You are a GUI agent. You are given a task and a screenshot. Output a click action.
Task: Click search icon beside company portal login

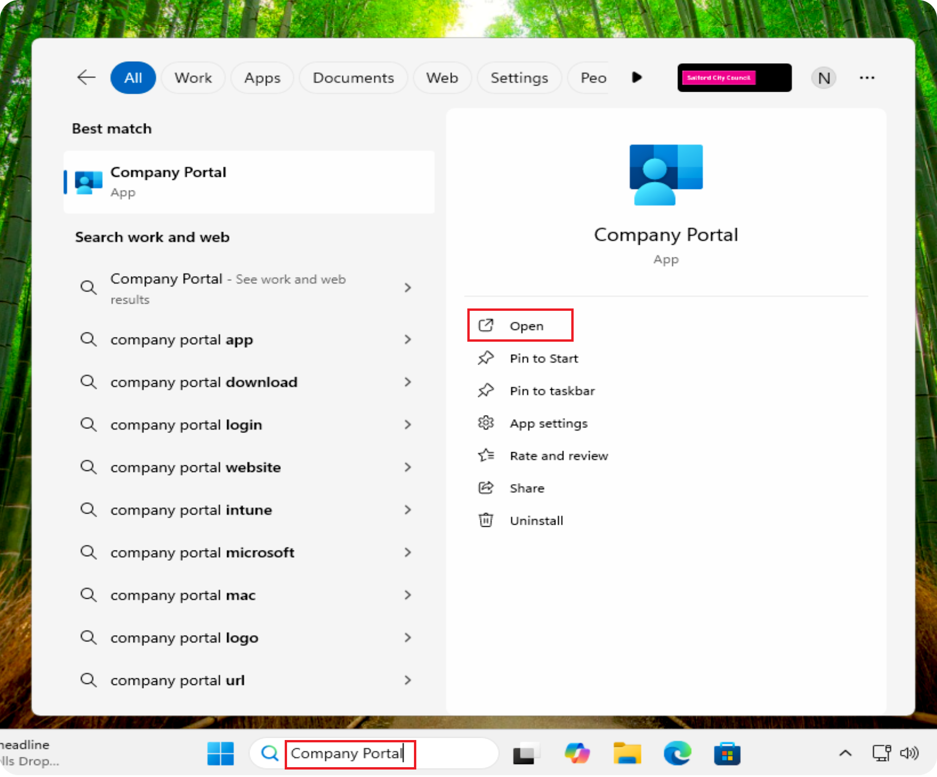click(89, 425)
